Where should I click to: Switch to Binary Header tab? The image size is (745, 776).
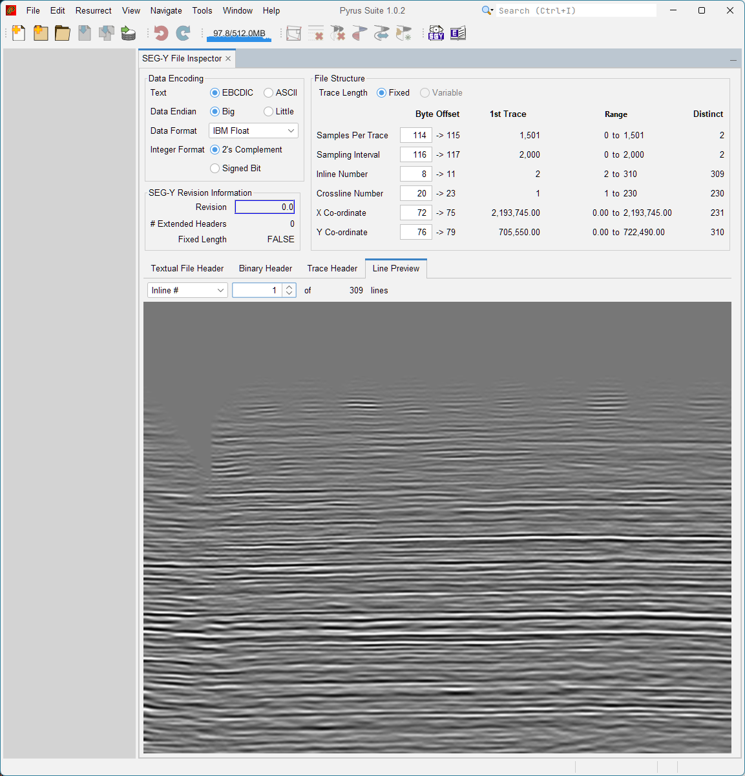pyautogui.click(x=266, y=268)
